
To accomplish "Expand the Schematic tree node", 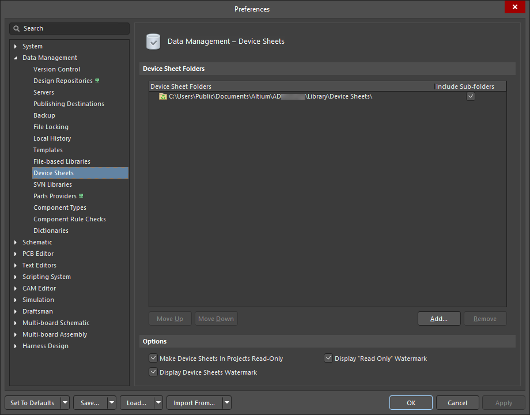I will coord(15,242).
